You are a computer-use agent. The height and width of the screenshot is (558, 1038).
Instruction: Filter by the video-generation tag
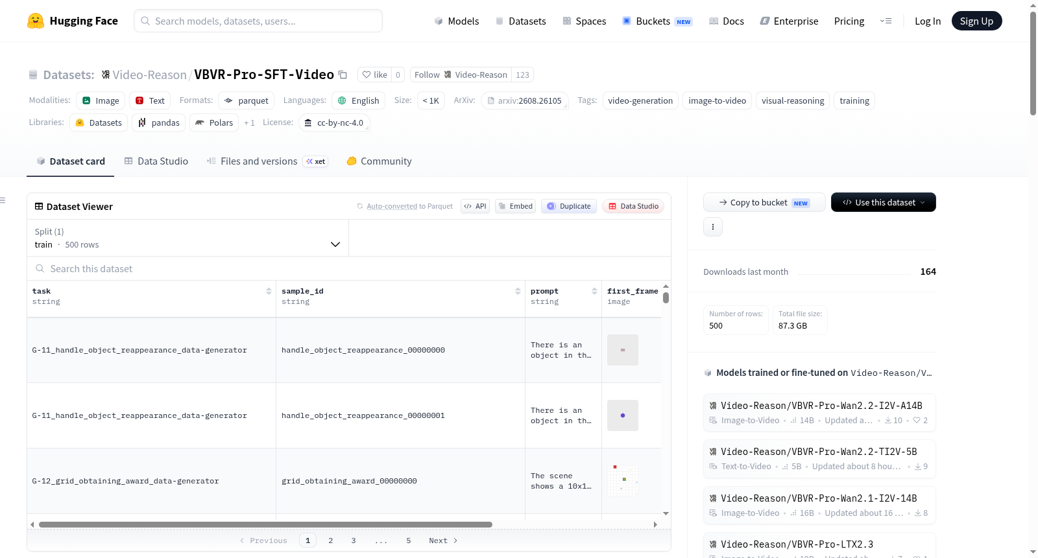pyautogui.click(x=640, y=100)
